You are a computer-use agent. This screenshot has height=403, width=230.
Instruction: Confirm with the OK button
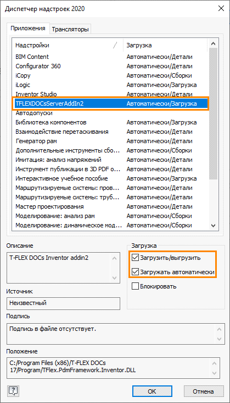tap(152, 391)
